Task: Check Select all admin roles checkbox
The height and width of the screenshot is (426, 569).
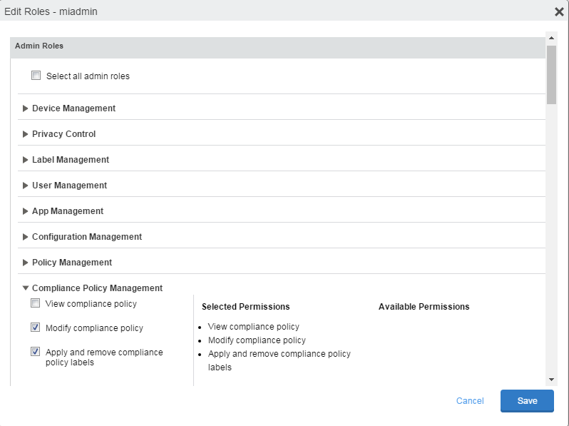Action: (x=36, y=75)
